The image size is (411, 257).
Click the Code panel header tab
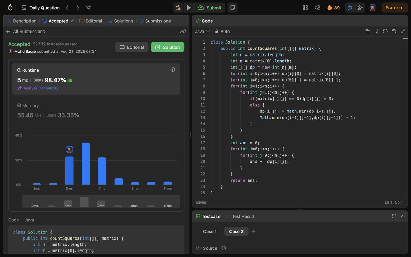pyautogui.click(x=204, y=21)
